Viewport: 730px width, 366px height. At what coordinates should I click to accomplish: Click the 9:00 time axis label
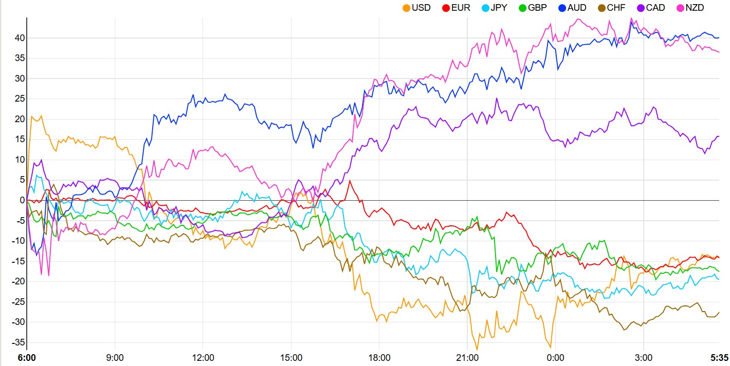point(115,358)
